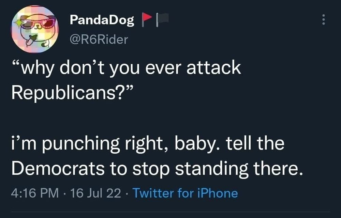Open the tweet's three-dot more options menu

(324, 20)
